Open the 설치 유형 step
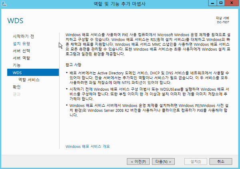The image size is (240, 169). [22, 44]
